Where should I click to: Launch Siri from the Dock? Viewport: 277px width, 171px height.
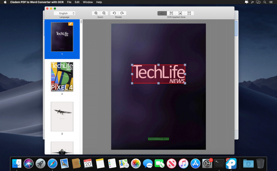click(29, 163)
